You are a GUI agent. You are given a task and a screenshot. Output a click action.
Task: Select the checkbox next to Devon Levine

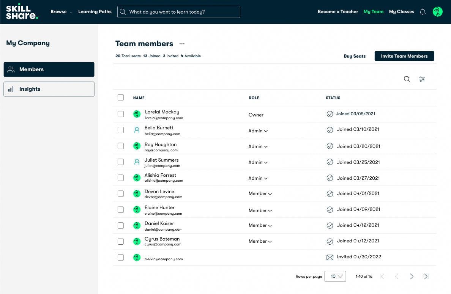[121, 193]
